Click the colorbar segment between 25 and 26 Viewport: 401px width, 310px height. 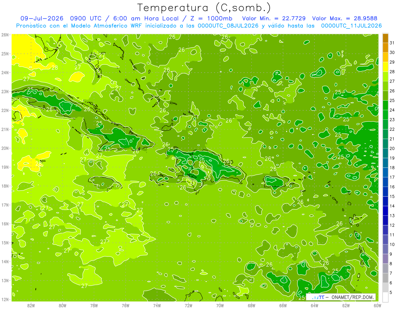[x=385, y=96]
